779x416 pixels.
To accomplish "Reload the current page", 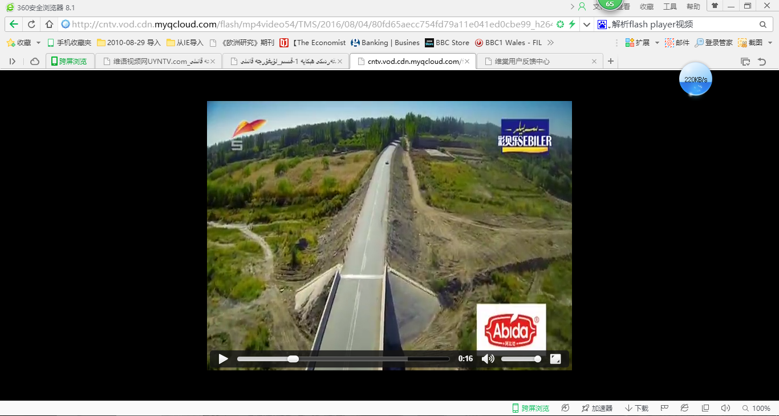I will pyautogui.click(x=31, y=25).
